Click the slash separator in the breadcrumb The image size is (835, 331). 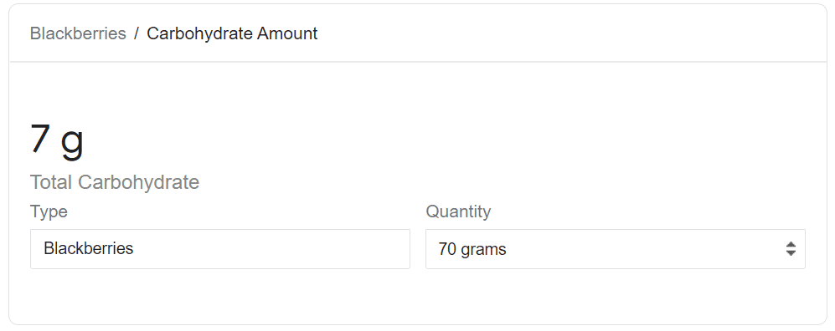point(137,33)
